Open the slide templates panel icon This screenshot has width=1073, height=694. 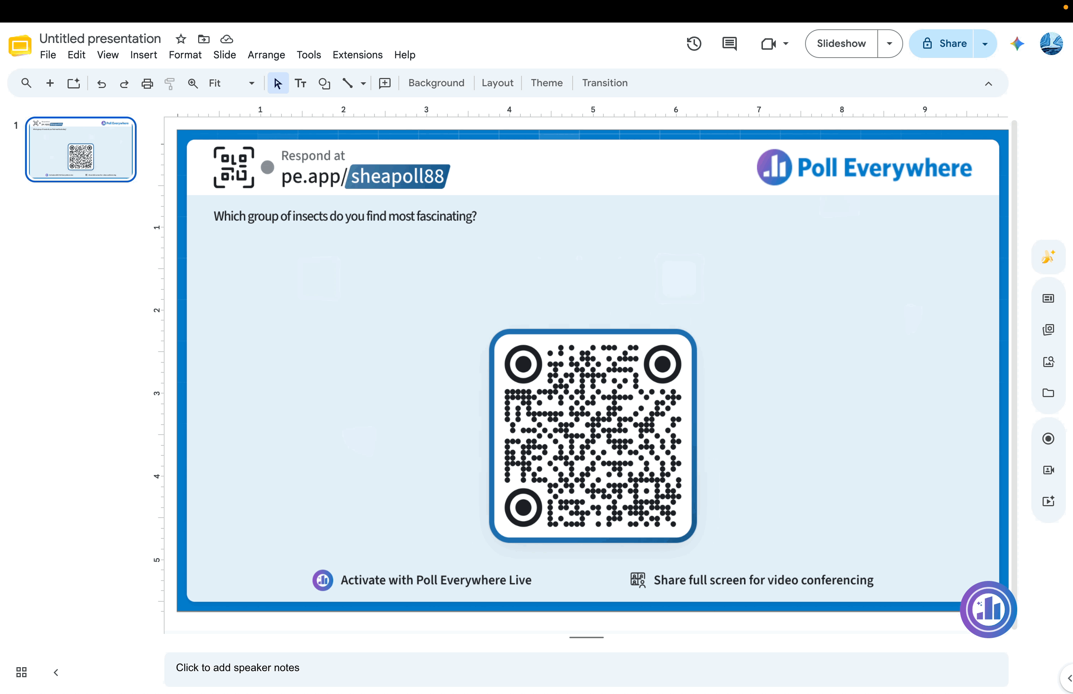(1048, 298)
